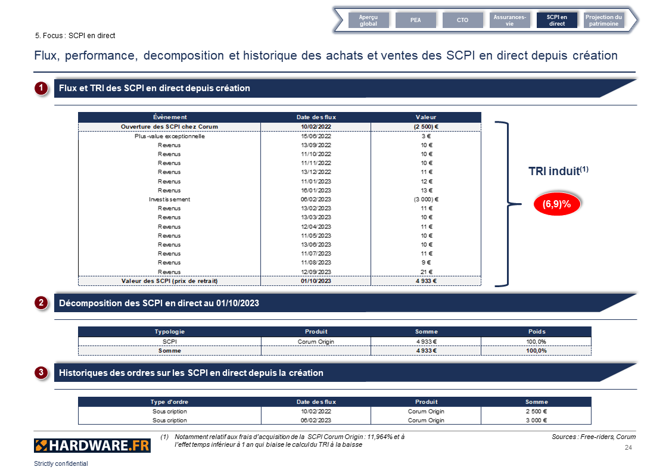Click the 'Type d'ordre' column header
This screenshot has width=669, height=473.
[169, 402]
